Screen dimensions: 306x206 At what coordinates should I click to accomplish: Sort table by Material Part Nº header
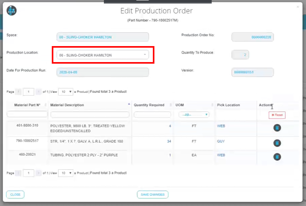[27, 105]
